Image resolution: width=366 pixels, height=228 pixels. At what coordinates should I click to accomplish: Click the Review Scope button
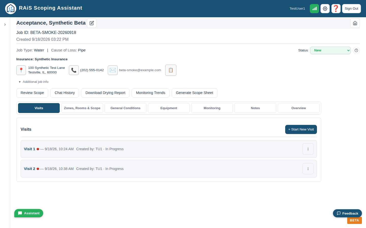32,93
